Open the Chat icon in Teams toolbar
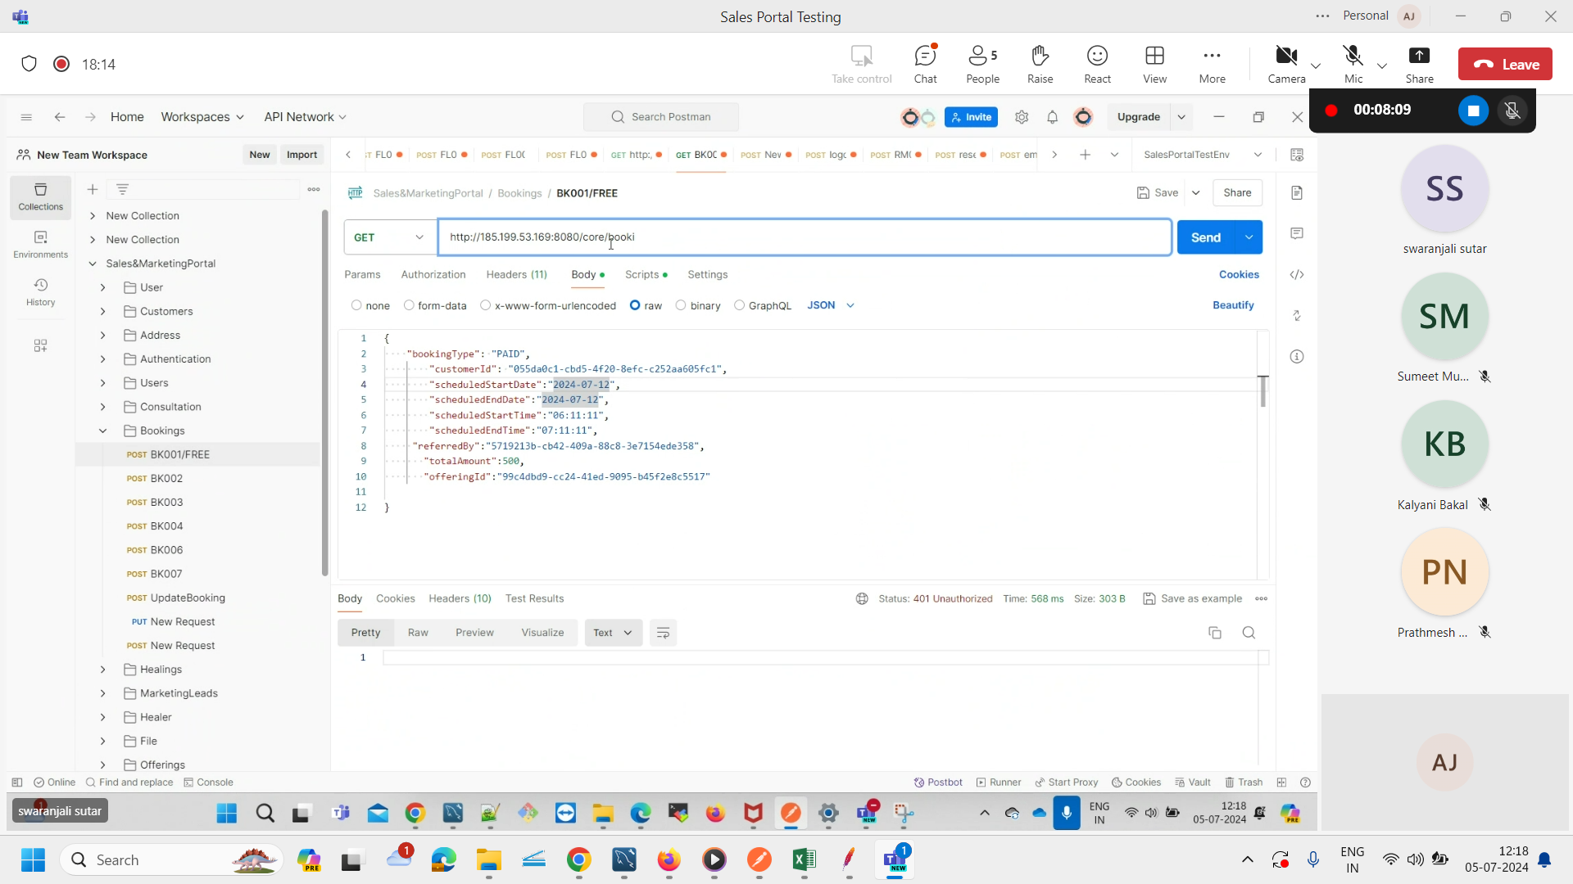This screenshot has width=1573, height=884. (925, 64)
